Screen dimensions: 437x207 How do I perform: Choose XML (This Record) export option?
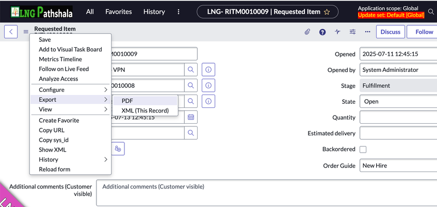(x=145, y=111)
